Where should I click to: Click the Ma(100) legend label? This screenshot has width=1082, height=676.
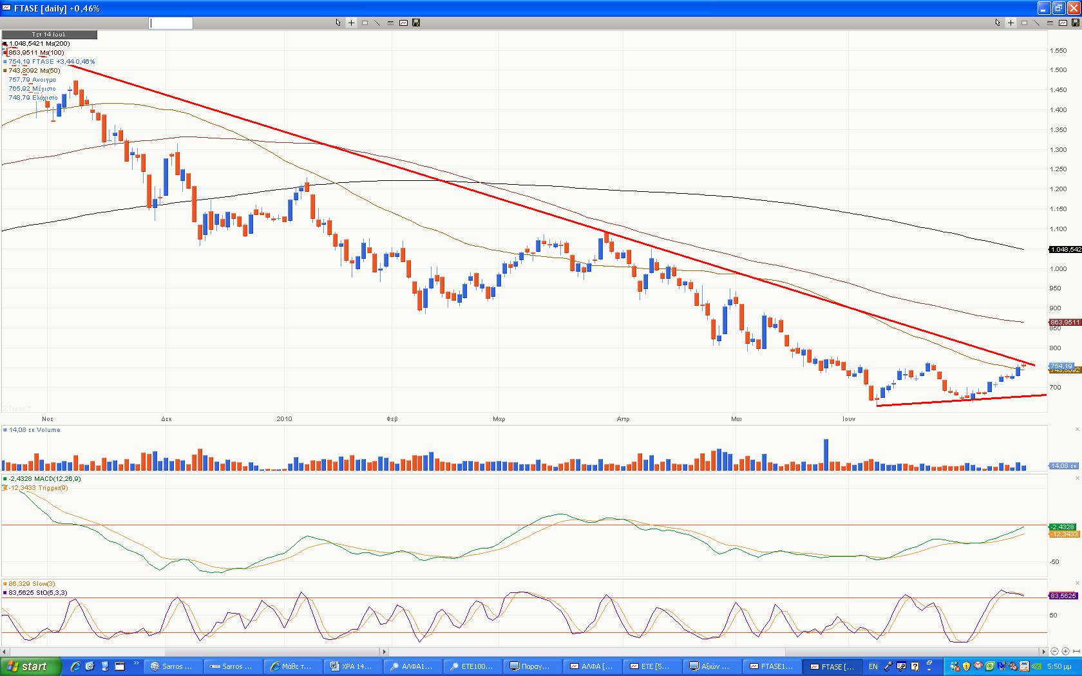pos(36,53)
